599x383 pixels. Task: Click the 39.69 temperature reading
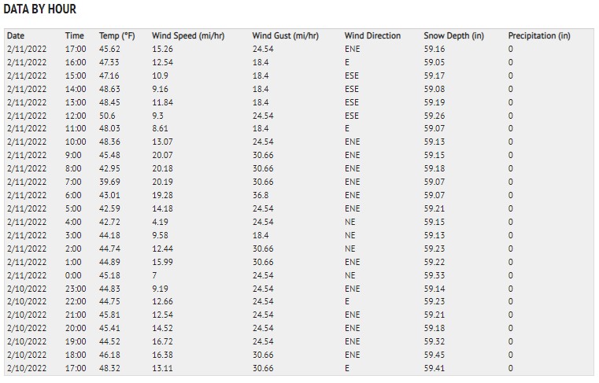[109, 182]
